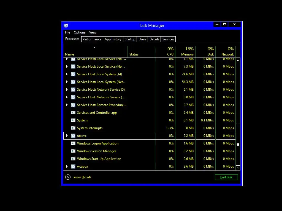
Task: Click the Service Host: Local System (14) gear icon
Action: click(x=73, y=74)
